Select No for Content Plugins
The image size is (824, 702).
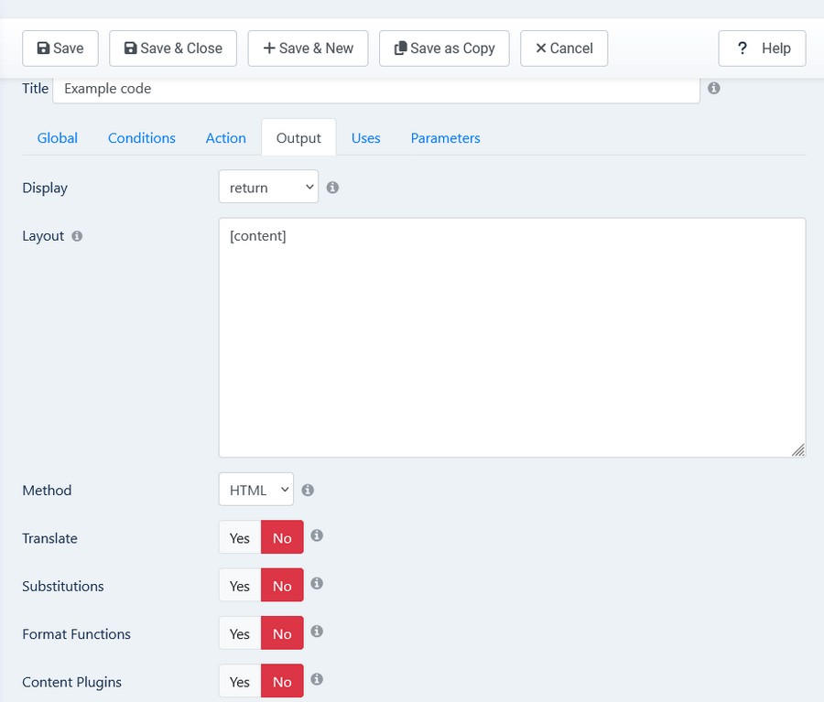tap(282, 682)
